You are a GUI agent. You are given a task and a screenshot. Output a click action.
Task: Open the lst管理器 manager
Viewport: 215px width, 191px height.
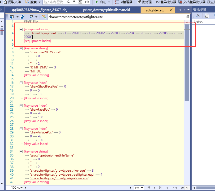tap(124, 2)
